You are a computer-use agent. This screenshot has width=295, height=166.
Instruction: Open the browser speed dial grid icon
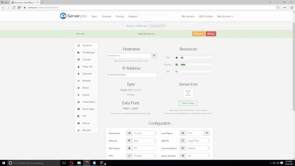tap(19, 7)
